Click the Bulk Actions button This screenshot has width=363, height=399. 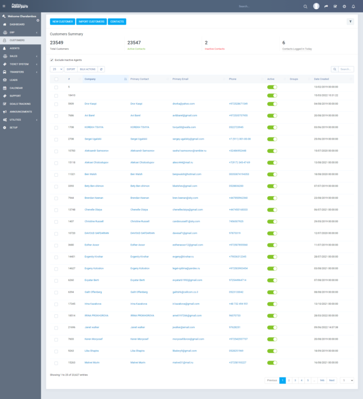pyautogui.click(x=87, y=69)
